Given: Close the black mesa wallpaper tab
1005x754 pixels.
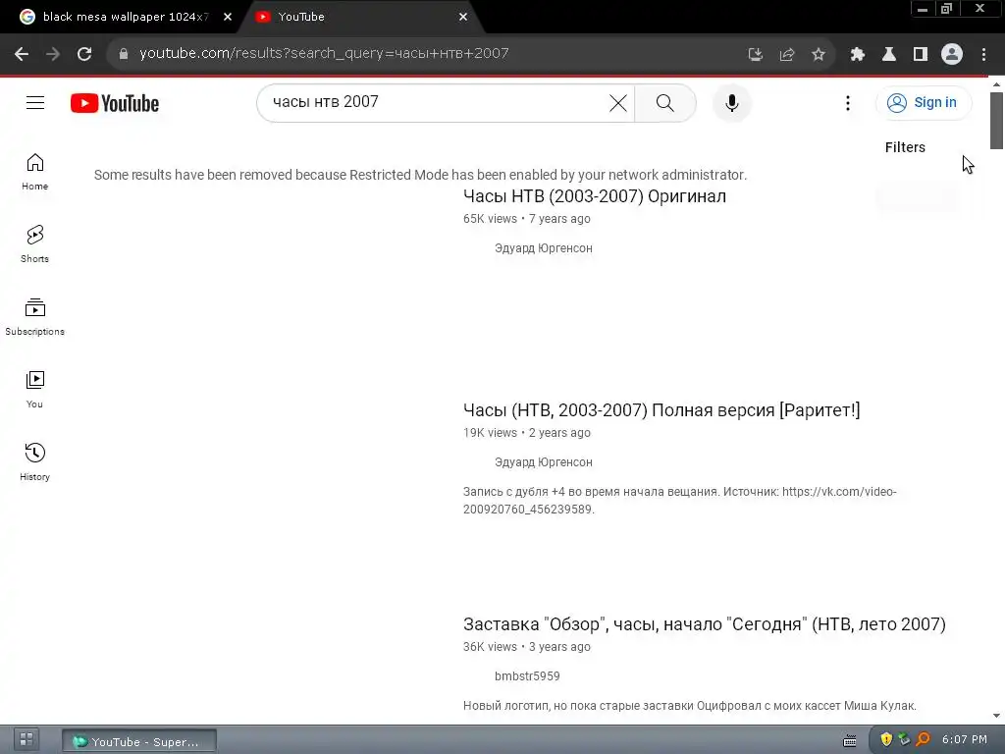Looking at the screenshot, I should click(x=228, y=17).
